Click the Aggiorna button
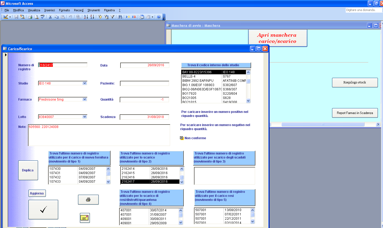 37,193
